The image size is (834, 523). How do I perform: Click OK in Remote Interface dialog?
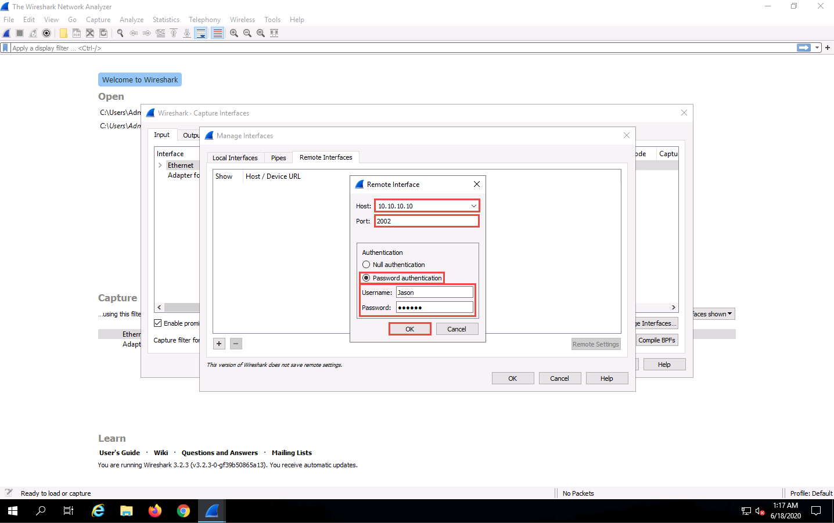pos(410,329)
